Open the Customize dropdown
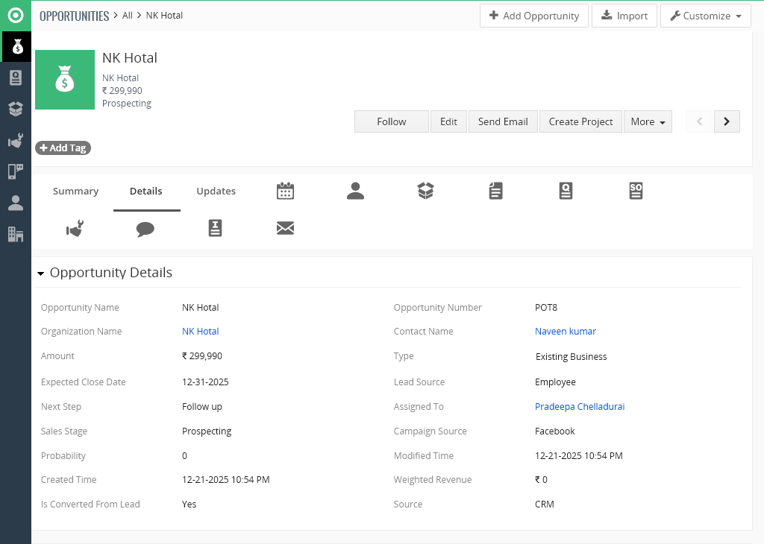 click(706, 16)
